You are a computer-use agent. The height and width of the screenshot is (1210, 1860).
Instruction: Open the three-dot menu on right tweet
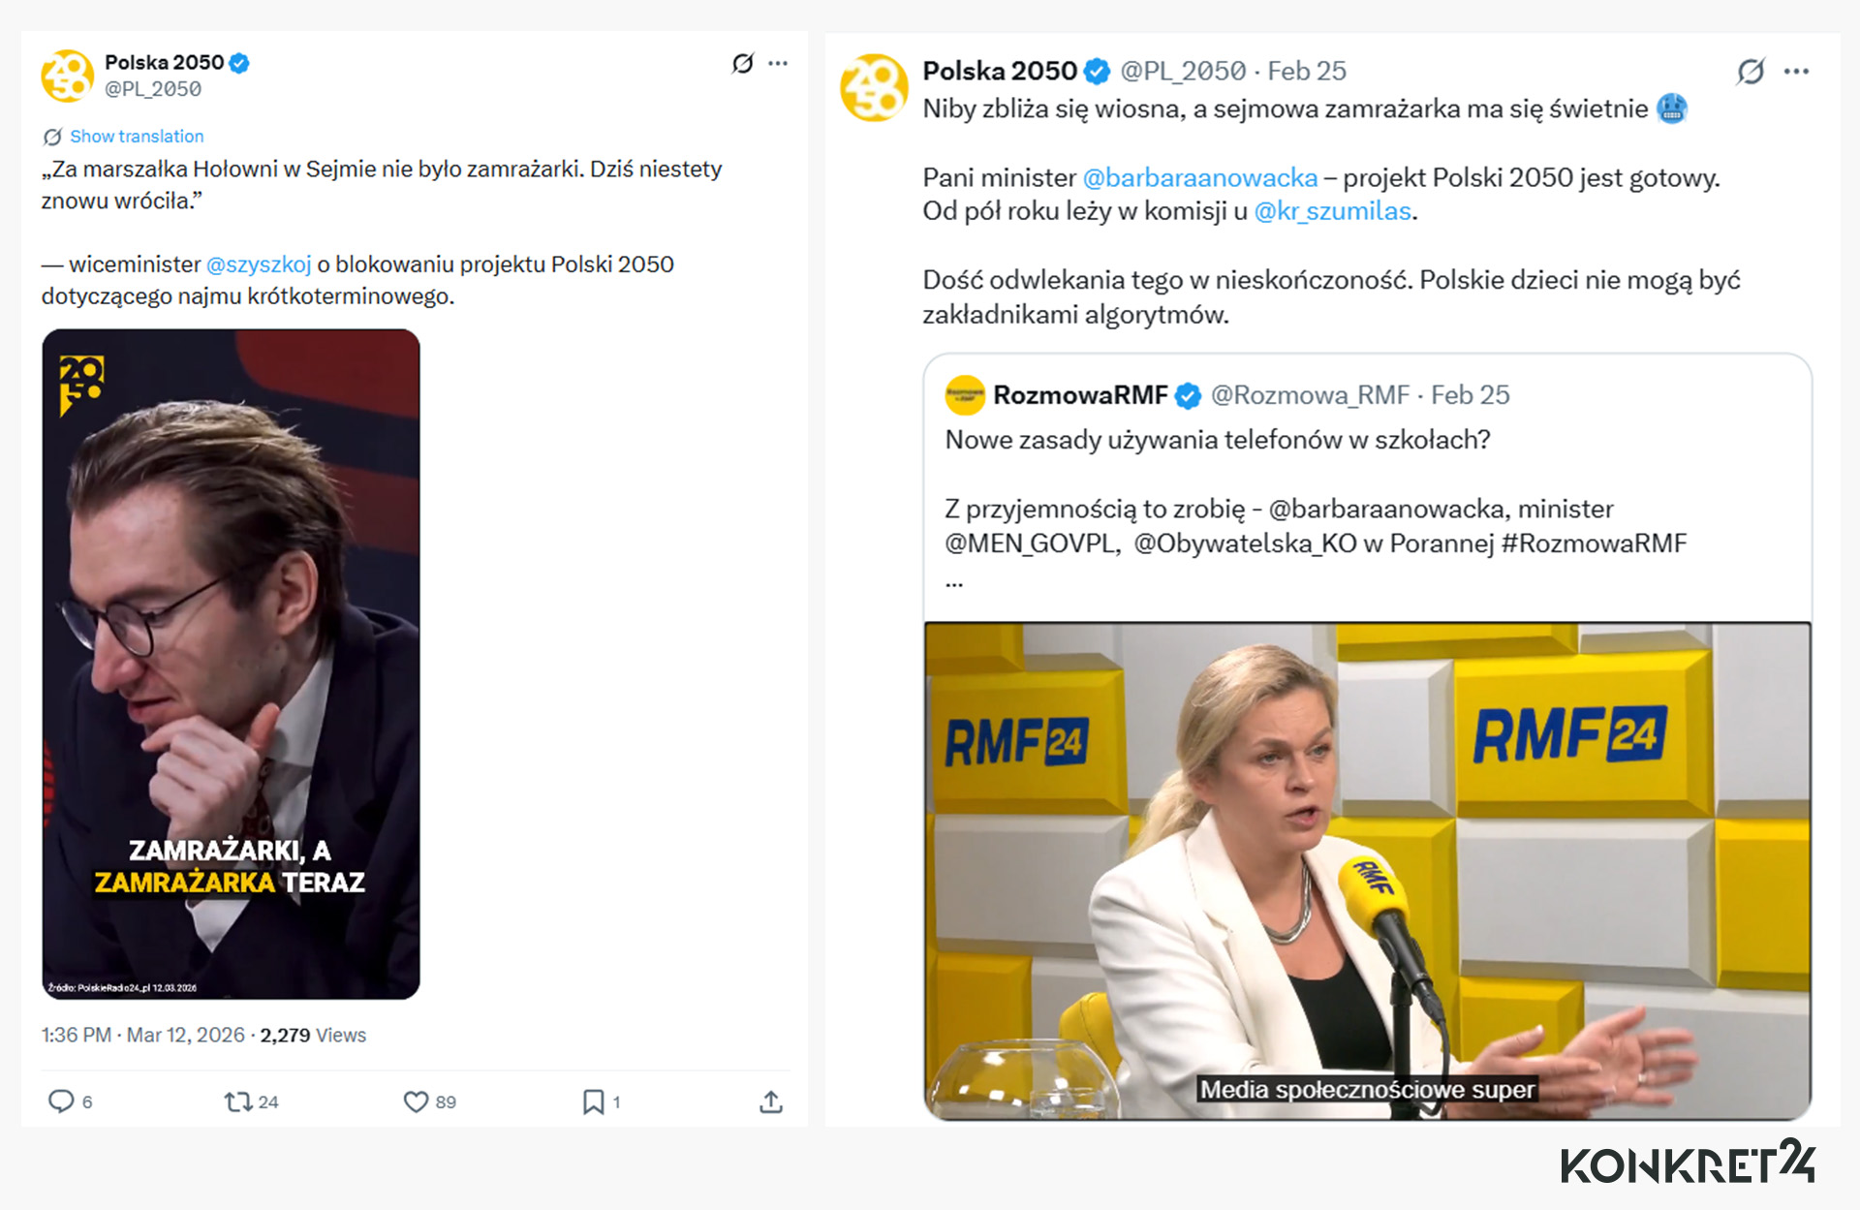[1796, 72]
